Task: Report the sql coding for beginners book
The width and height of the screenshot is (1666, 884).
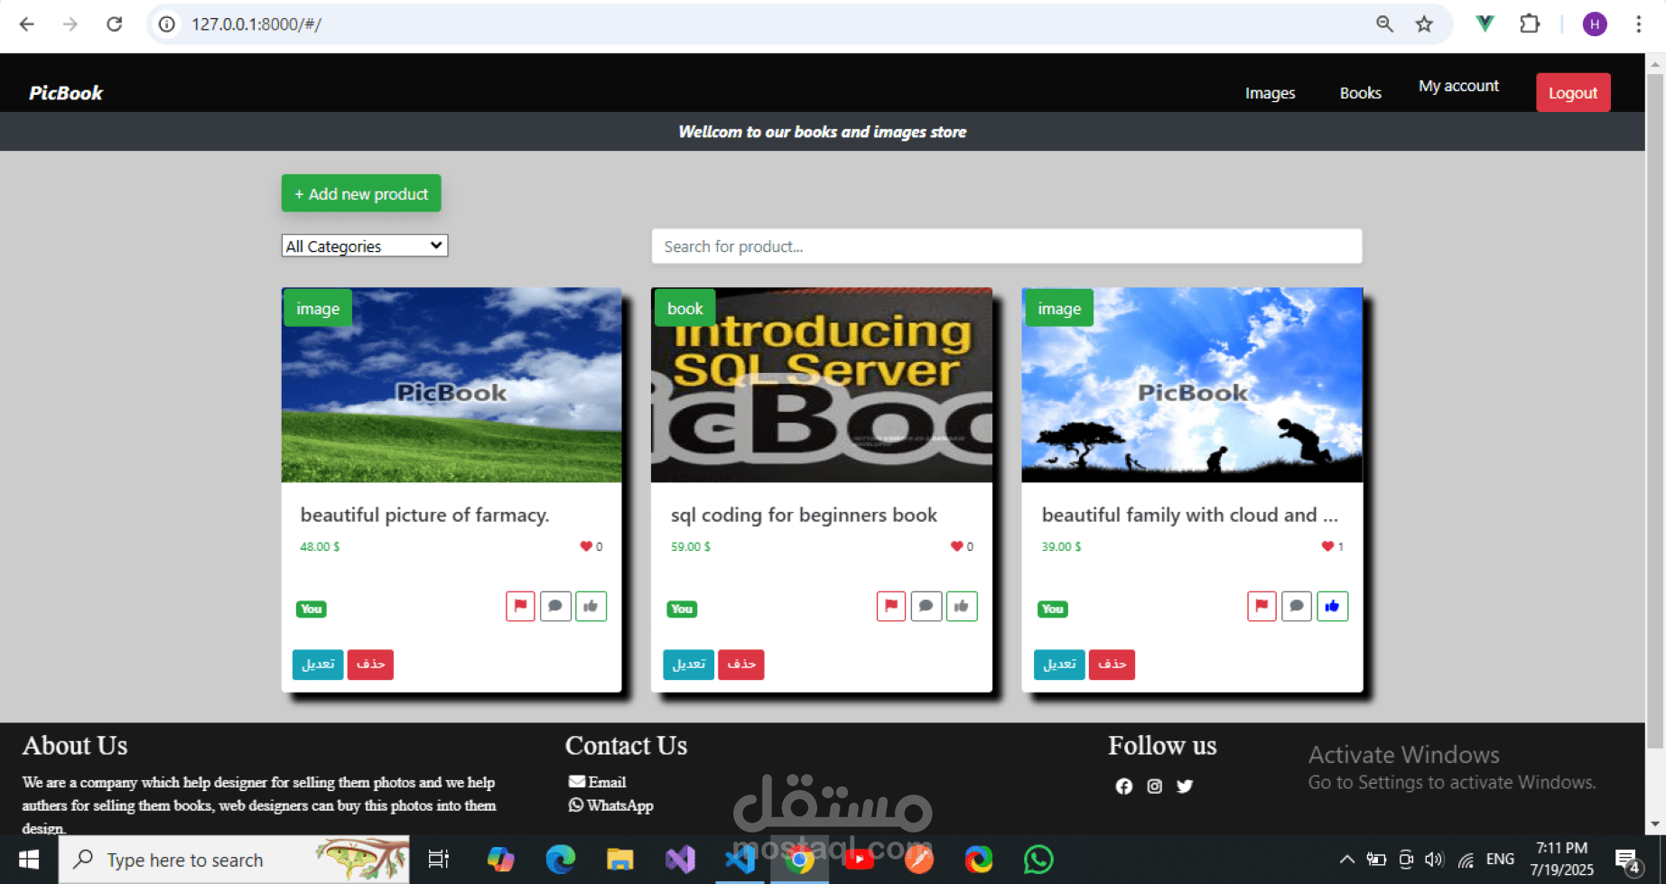Action: 891,606
